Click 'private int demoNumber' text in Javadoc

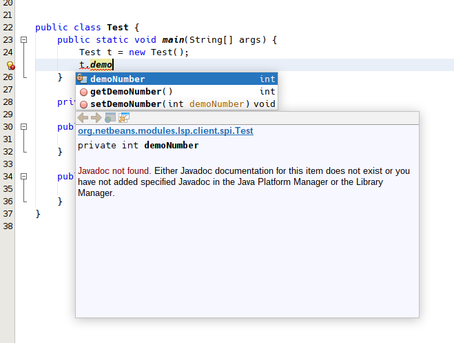click(138, 145)
